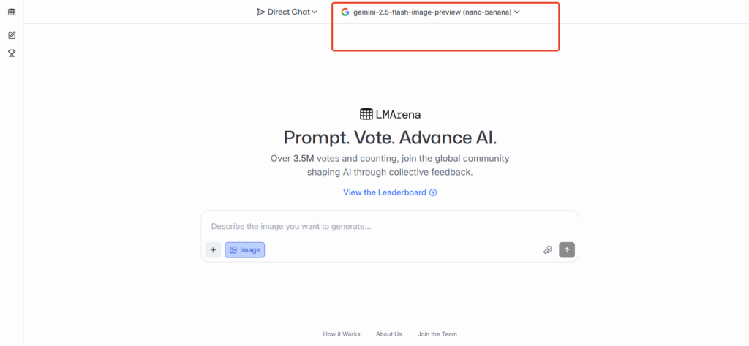The image size is (749, 346).
Task: Start a new chat with the pencil icon
Action: click(12, 35)
